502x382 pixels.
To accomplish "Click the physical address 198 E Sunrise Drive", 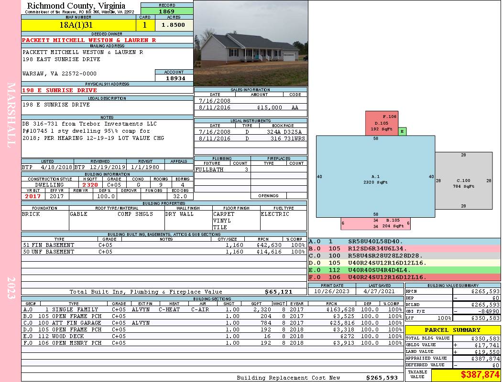I will click(x=60, y=90).
